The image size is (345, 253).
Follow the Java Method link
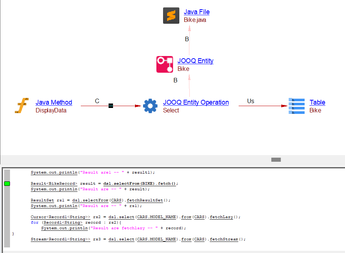54,102
